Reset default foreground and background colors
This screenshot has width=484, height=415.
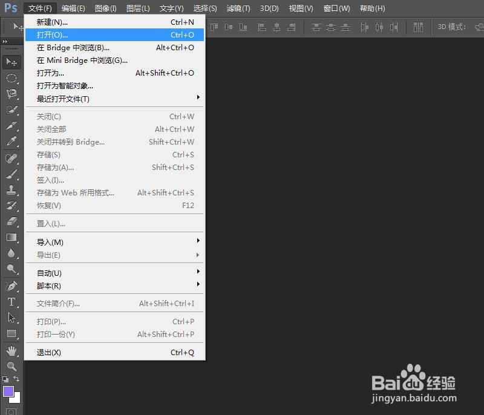[x=5, y=379]
